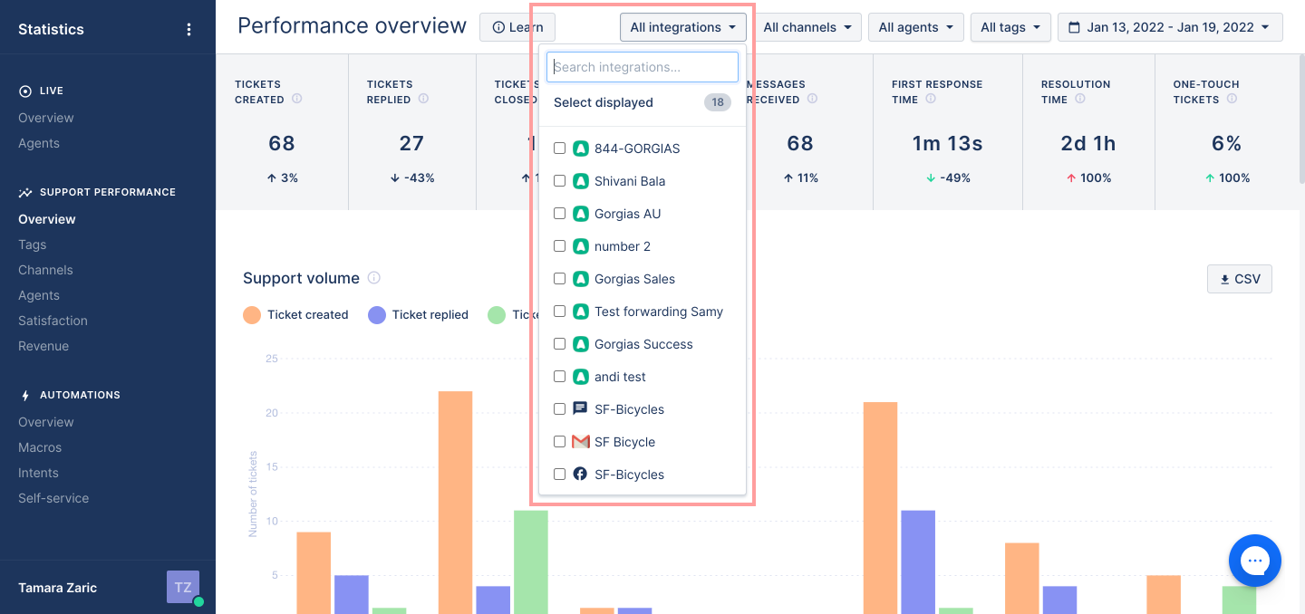Open Agents under Support Performance
The height and width of the screenshot is (614, 1305).
(x=39, y=295)
